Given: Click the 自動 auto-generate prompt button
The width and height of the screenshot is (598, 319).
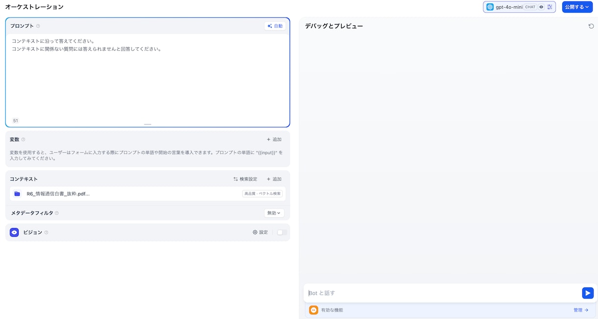Looking at the screenshot, I should pyautogui.click(x=275, y=26).
